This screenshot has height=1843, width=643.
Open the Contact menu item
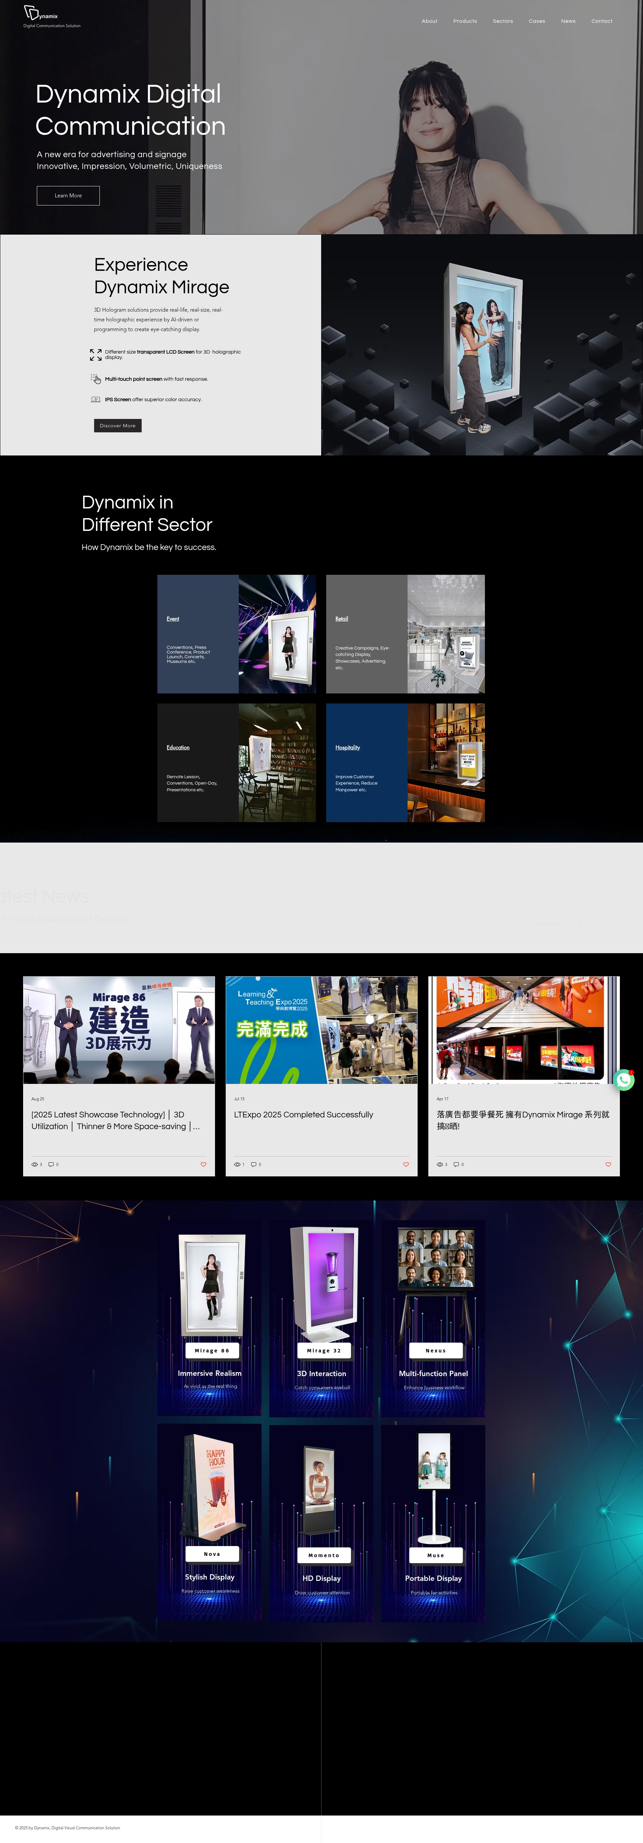[x=601, y=21]
